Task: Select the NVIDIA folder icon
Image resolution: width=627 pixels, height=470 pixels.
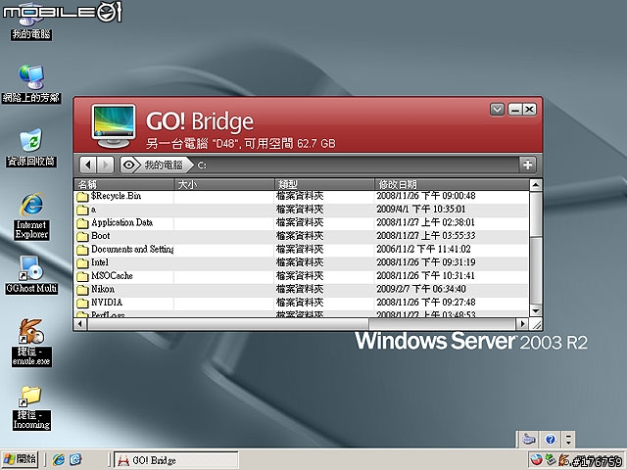Action: coord(82,303)
